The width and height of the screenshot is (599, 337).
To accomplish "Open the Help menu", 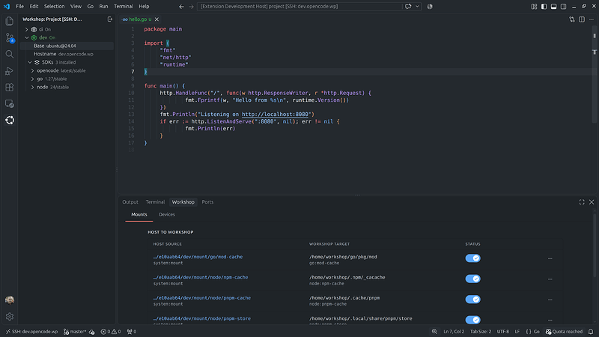I will coord(144,7).
